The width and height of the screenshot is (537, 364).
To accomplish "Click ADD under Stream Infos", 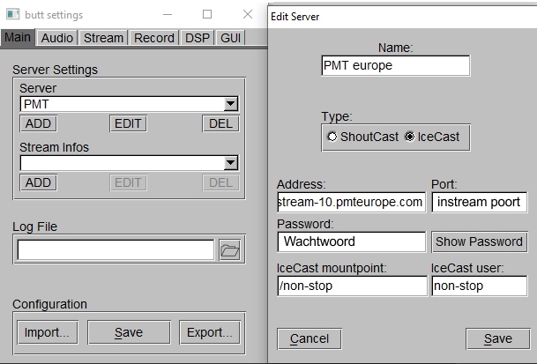I will click(x=39, y=182).
